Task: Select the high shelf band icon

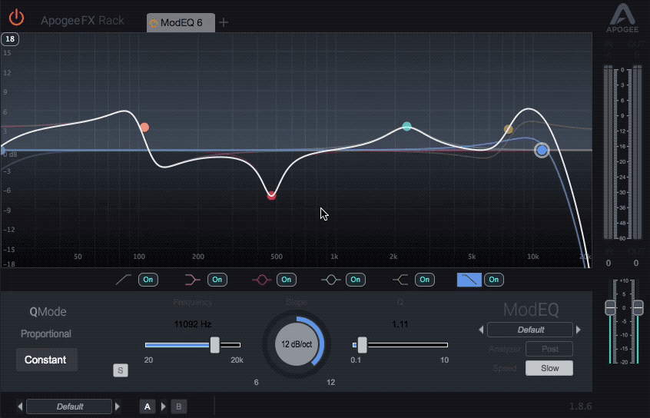Action: coord(400,280)
